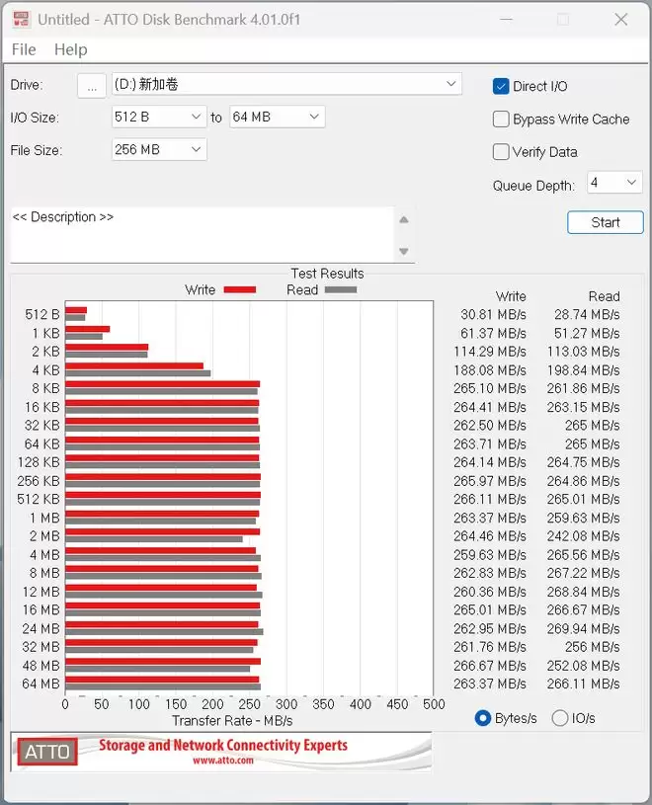
Task: Open the Help menu
Action: pos(70,49)
